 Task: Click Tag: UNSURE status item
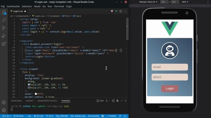point(62,116)
